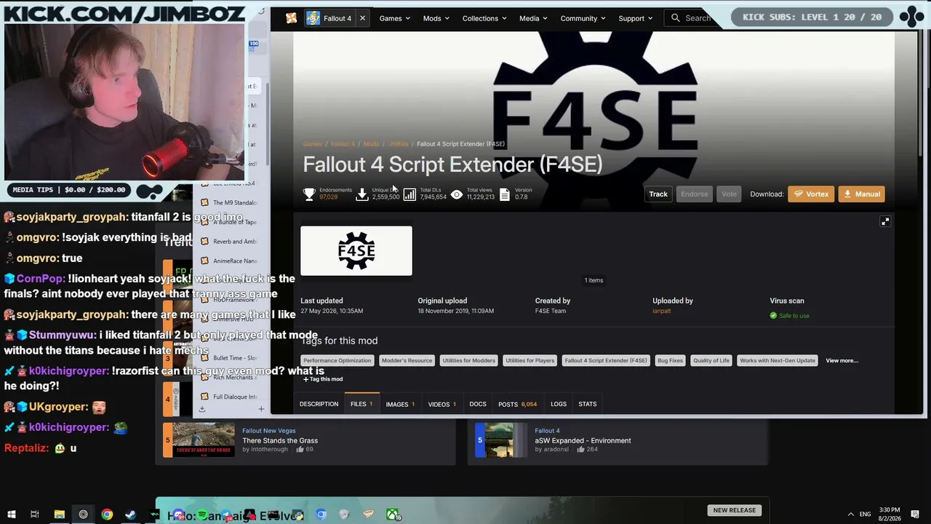The image size is (931, 524).
Task: Open Steam from the taskbar
Action: click(131, 515)
